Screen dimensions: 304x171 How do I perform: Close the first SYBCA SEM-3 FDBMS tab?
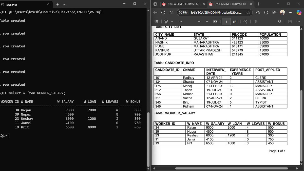[x=204, y=4]
